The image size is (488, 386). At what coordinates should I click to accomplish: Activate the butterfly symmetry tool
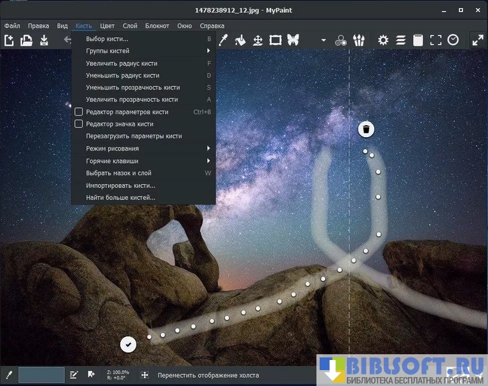pos(293,40)
